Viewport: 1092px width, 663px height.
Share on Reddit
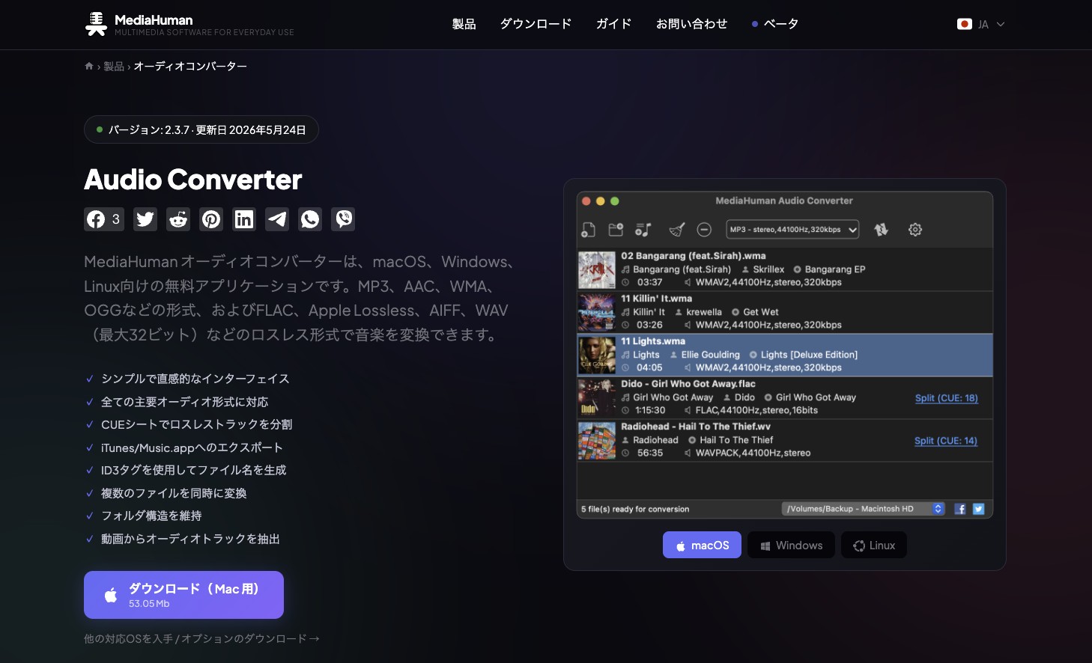tap(178, 219)
